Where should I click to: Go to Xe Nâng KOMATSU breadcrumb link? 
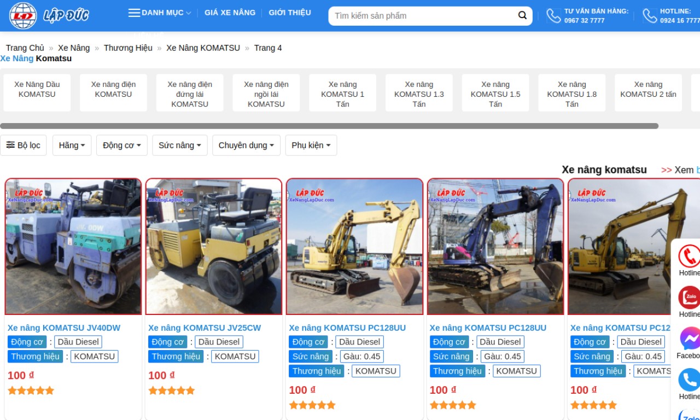pyautogui.click(x=203, y=48)
